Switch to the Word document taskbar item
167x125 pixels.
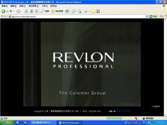(44, 122)
